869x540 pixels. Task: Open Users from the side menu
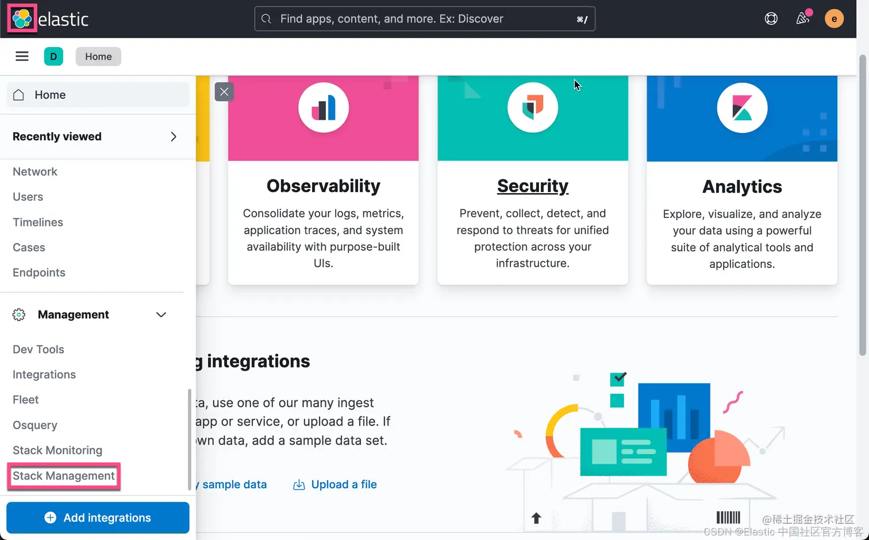[28, 197]
